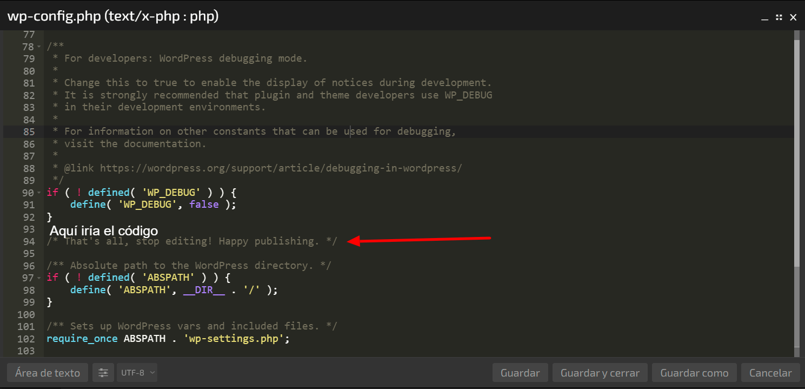Click 'in their development environments.' comment line

(165, 107)
